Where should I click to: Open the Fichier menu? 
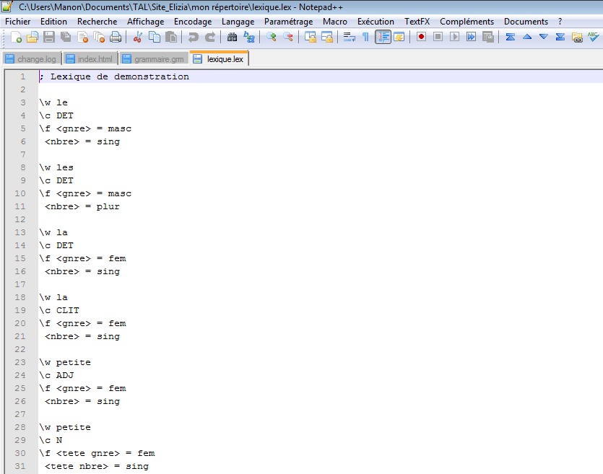click(17, 22)
